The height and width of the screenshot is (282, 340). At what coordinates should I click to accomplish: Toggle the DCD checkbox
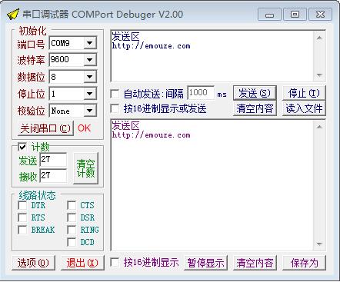(x=72, y=242)
